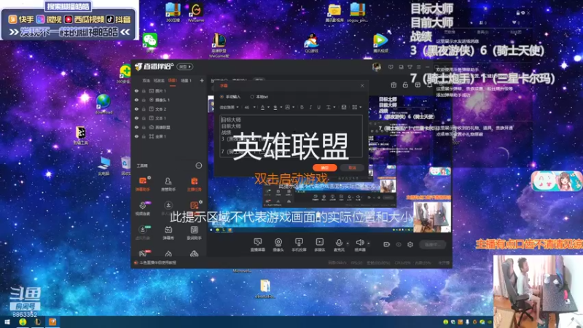Viewport: 583px width, 328px height.
Task: Add a 手机投屏 phone mirroring source
Action: pos(299,245)
